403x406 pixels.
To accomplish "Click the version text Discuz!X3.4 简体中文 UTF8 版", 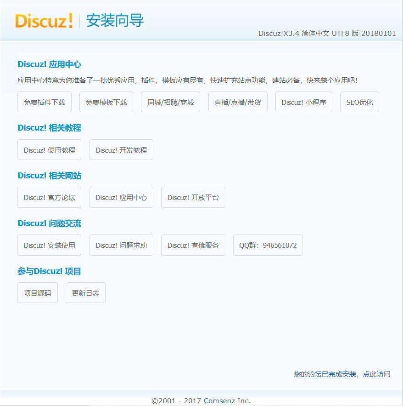I will pyautogui.click(x=327, y=34).
